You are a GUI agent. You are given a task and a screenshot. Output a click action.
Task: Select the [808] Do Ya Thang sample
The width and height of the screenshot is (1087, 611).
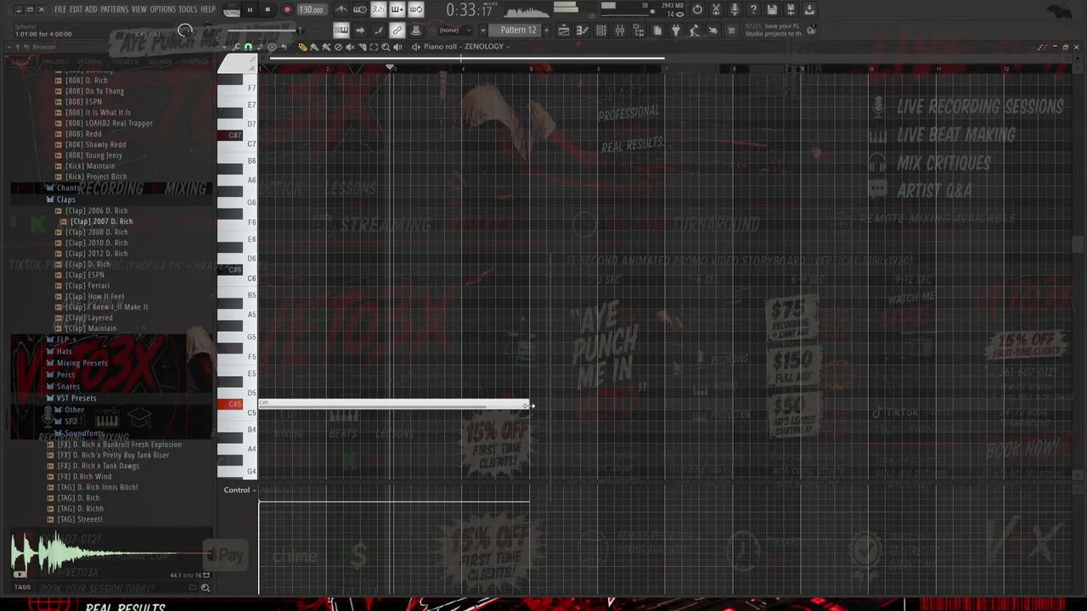94,91
